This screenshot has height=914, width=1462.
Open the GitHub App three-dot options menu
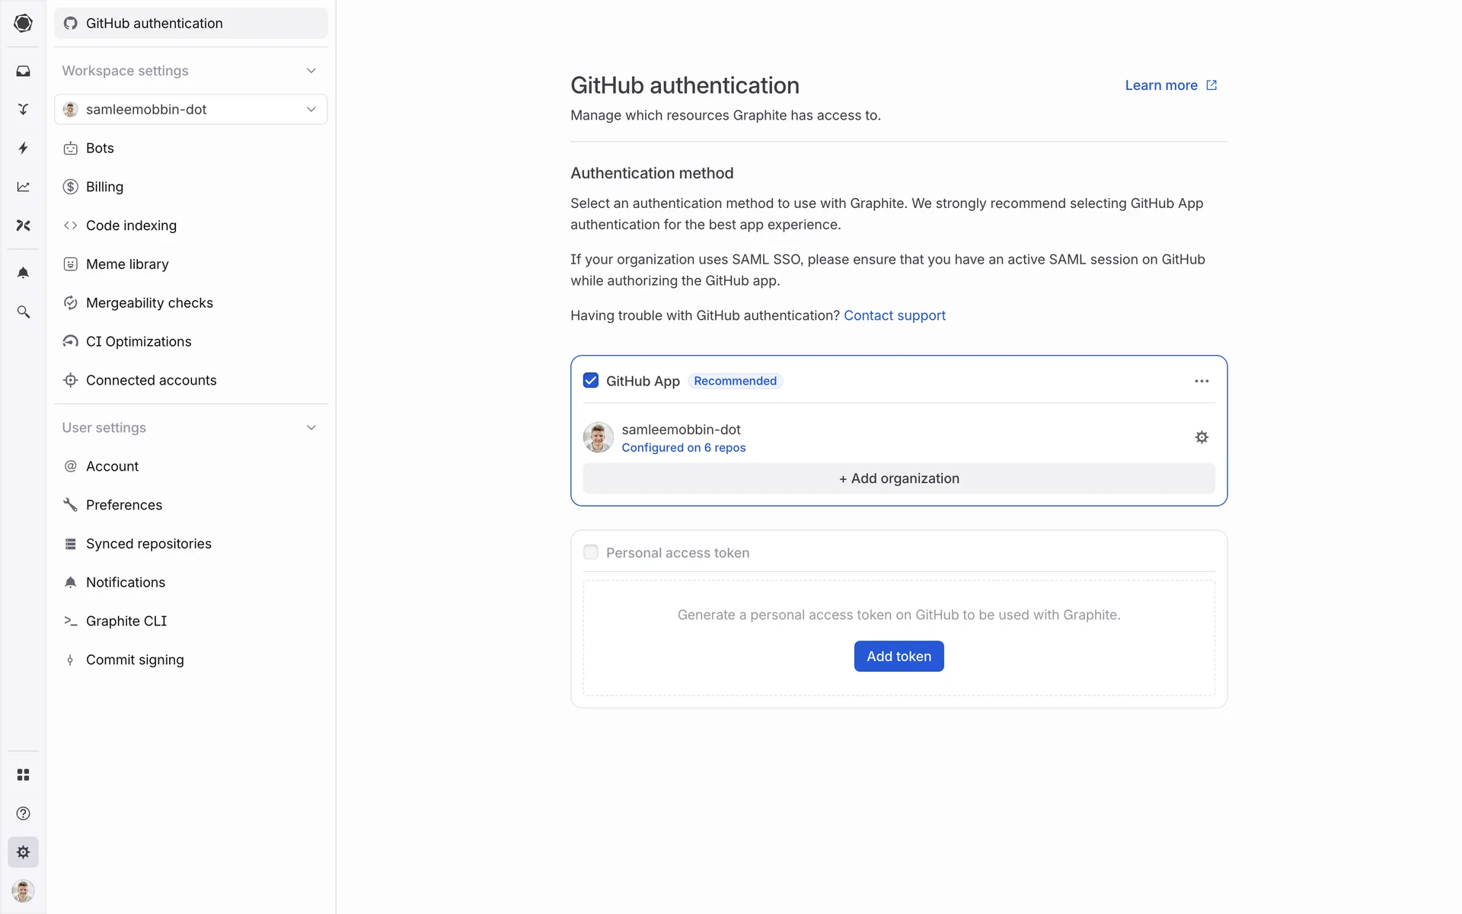(1202, 381)
